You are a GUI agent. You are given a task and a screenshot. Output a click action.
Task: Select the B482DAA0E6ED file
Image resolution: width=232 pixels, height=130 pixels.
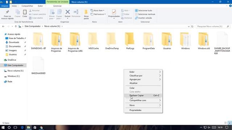tap(38, 66)
